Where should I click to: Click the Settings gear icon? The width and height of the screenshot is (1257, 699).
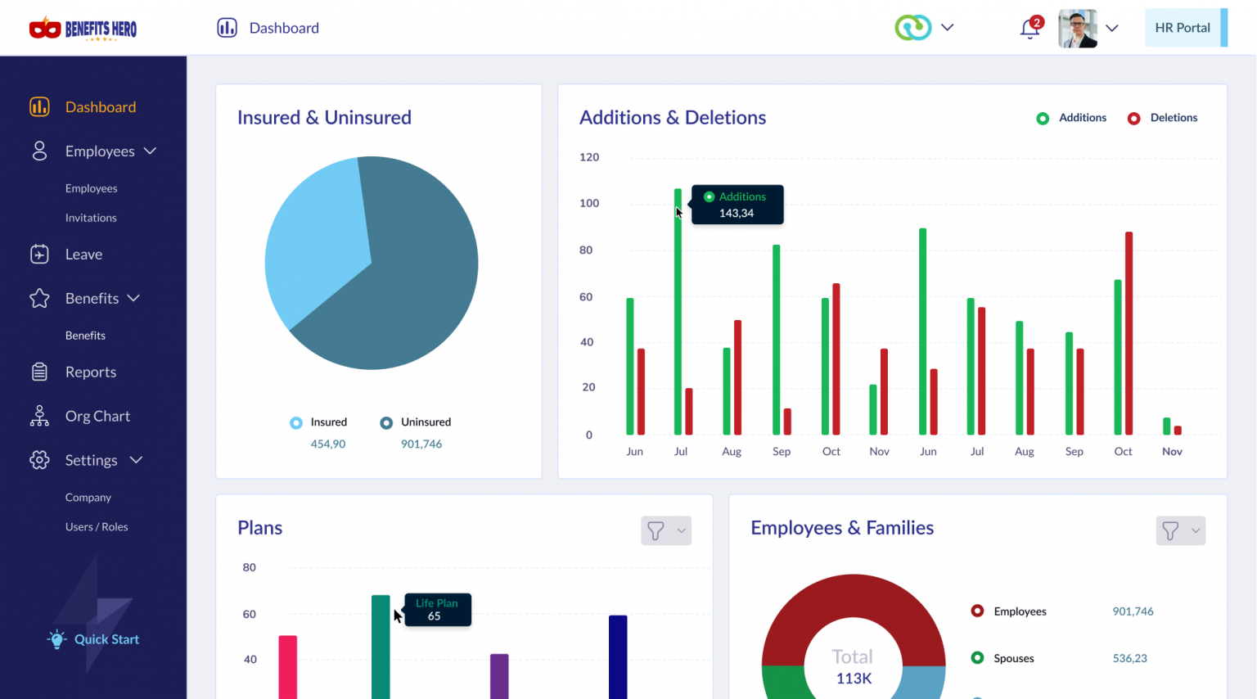click(38, 460)
